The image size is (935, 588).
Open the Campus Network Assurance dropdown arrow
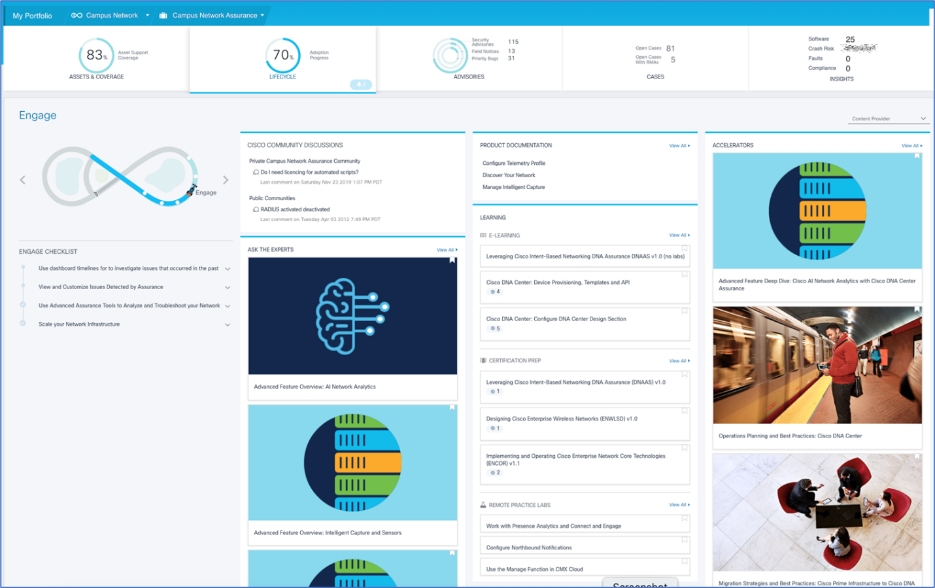[x=263, y=15]
